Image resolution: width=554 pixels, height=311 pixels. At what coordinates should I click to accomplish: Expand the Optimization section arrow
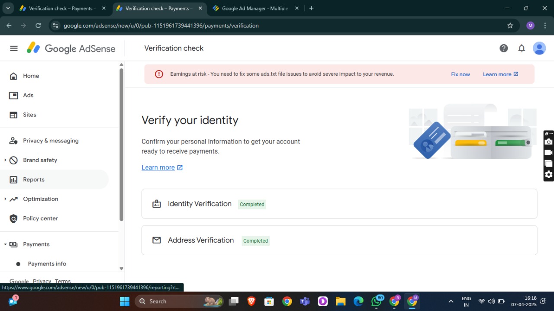(x=5, y=199)
